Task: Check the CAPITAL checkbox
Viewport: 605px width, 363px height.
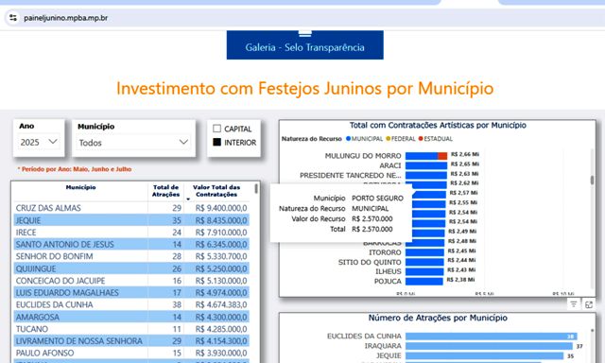Action: pyautogui.click(x=216, y=129)
